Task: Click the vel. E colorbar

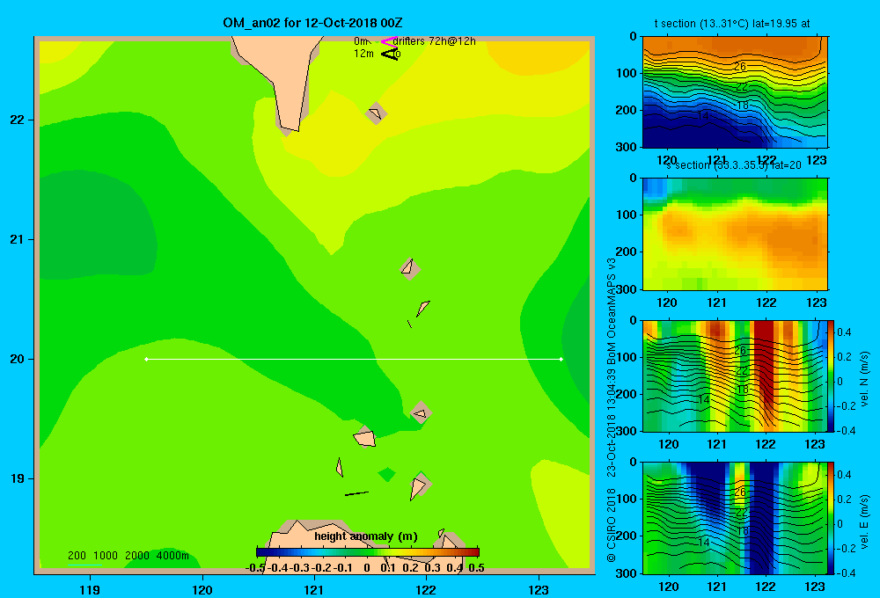Action: coord(832,518)
